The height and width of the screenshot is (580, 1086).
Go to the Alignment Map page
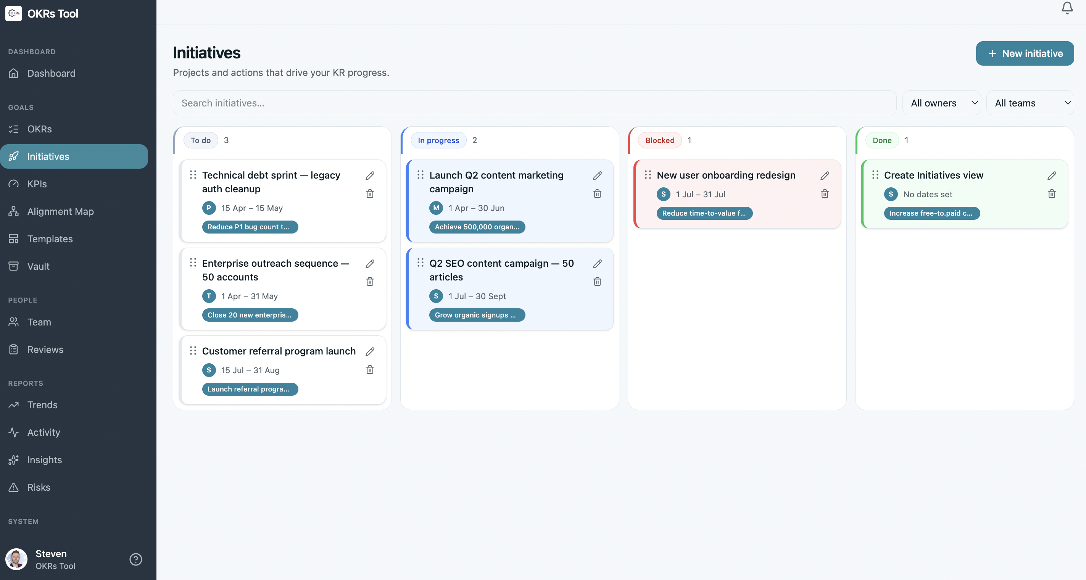(x=60, y=211)
